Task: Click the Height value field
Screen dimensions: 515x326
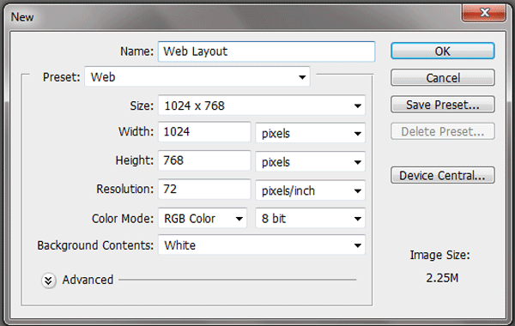Action: (x=204, y=160)
